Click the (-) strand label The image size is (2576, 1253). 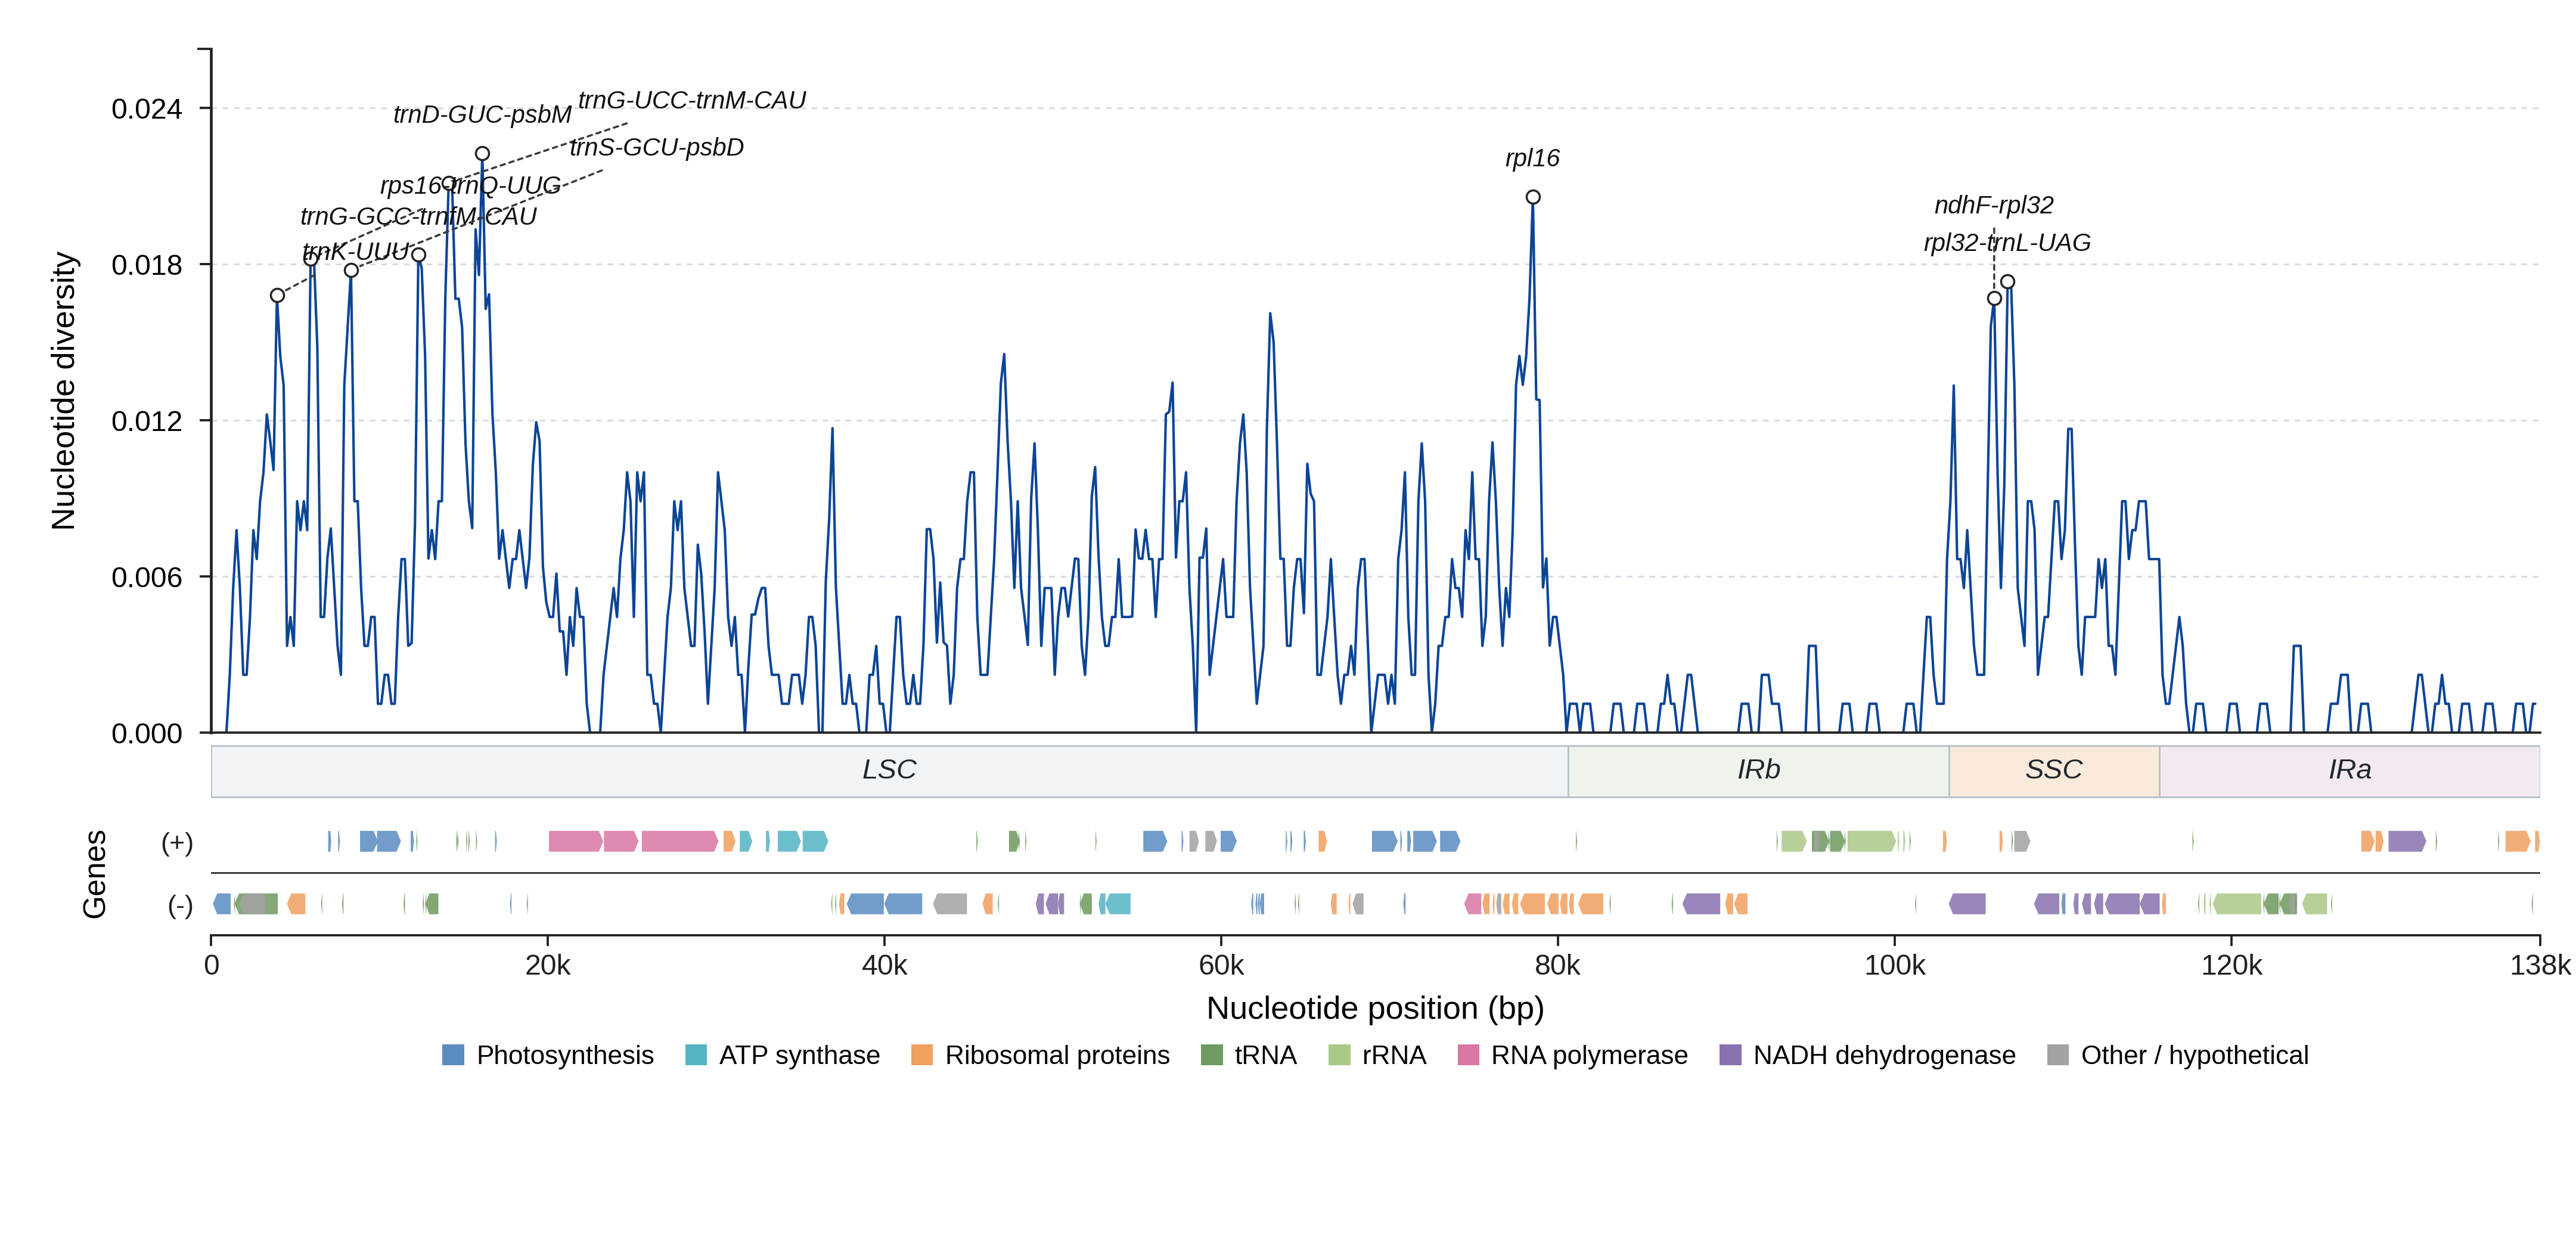click(x=180, y=905)
